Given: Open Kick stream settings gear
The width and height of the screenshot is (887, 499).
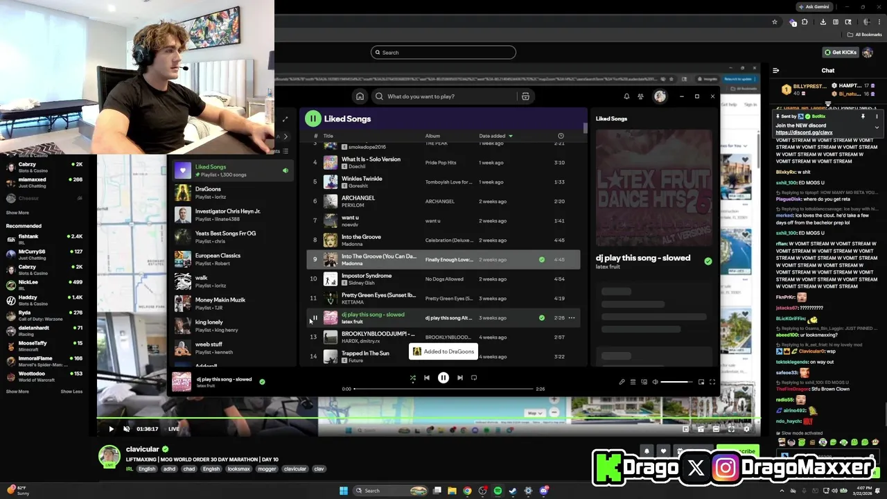Looking at the screenshot, I should [x=746, y=429].
